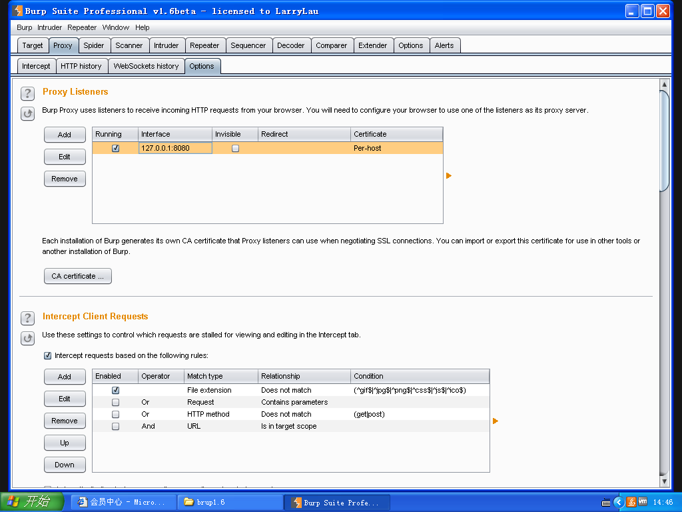Click Remove button for intercept rules
Viewport: 682px width, 512px height.
[x=65, y=421]
